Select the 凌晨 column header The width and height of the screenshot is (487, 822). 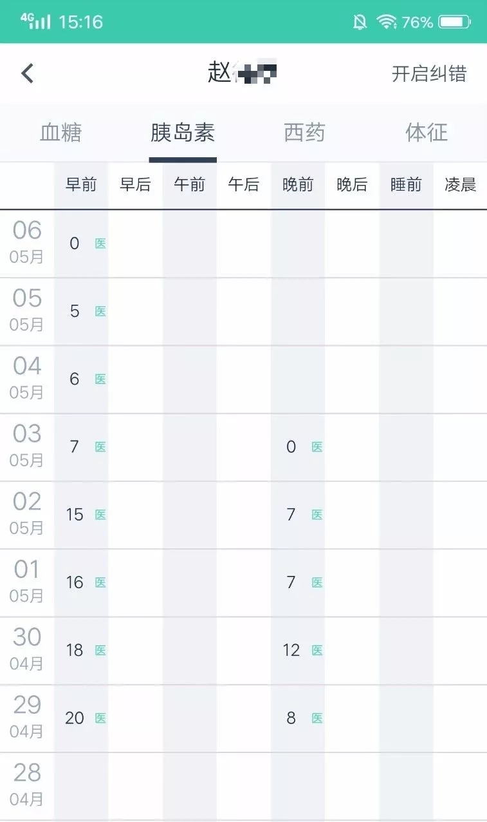461,185
